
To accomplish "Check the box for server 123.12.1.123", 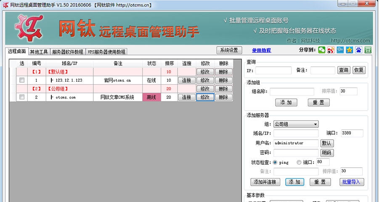I will tap(22, 80).
